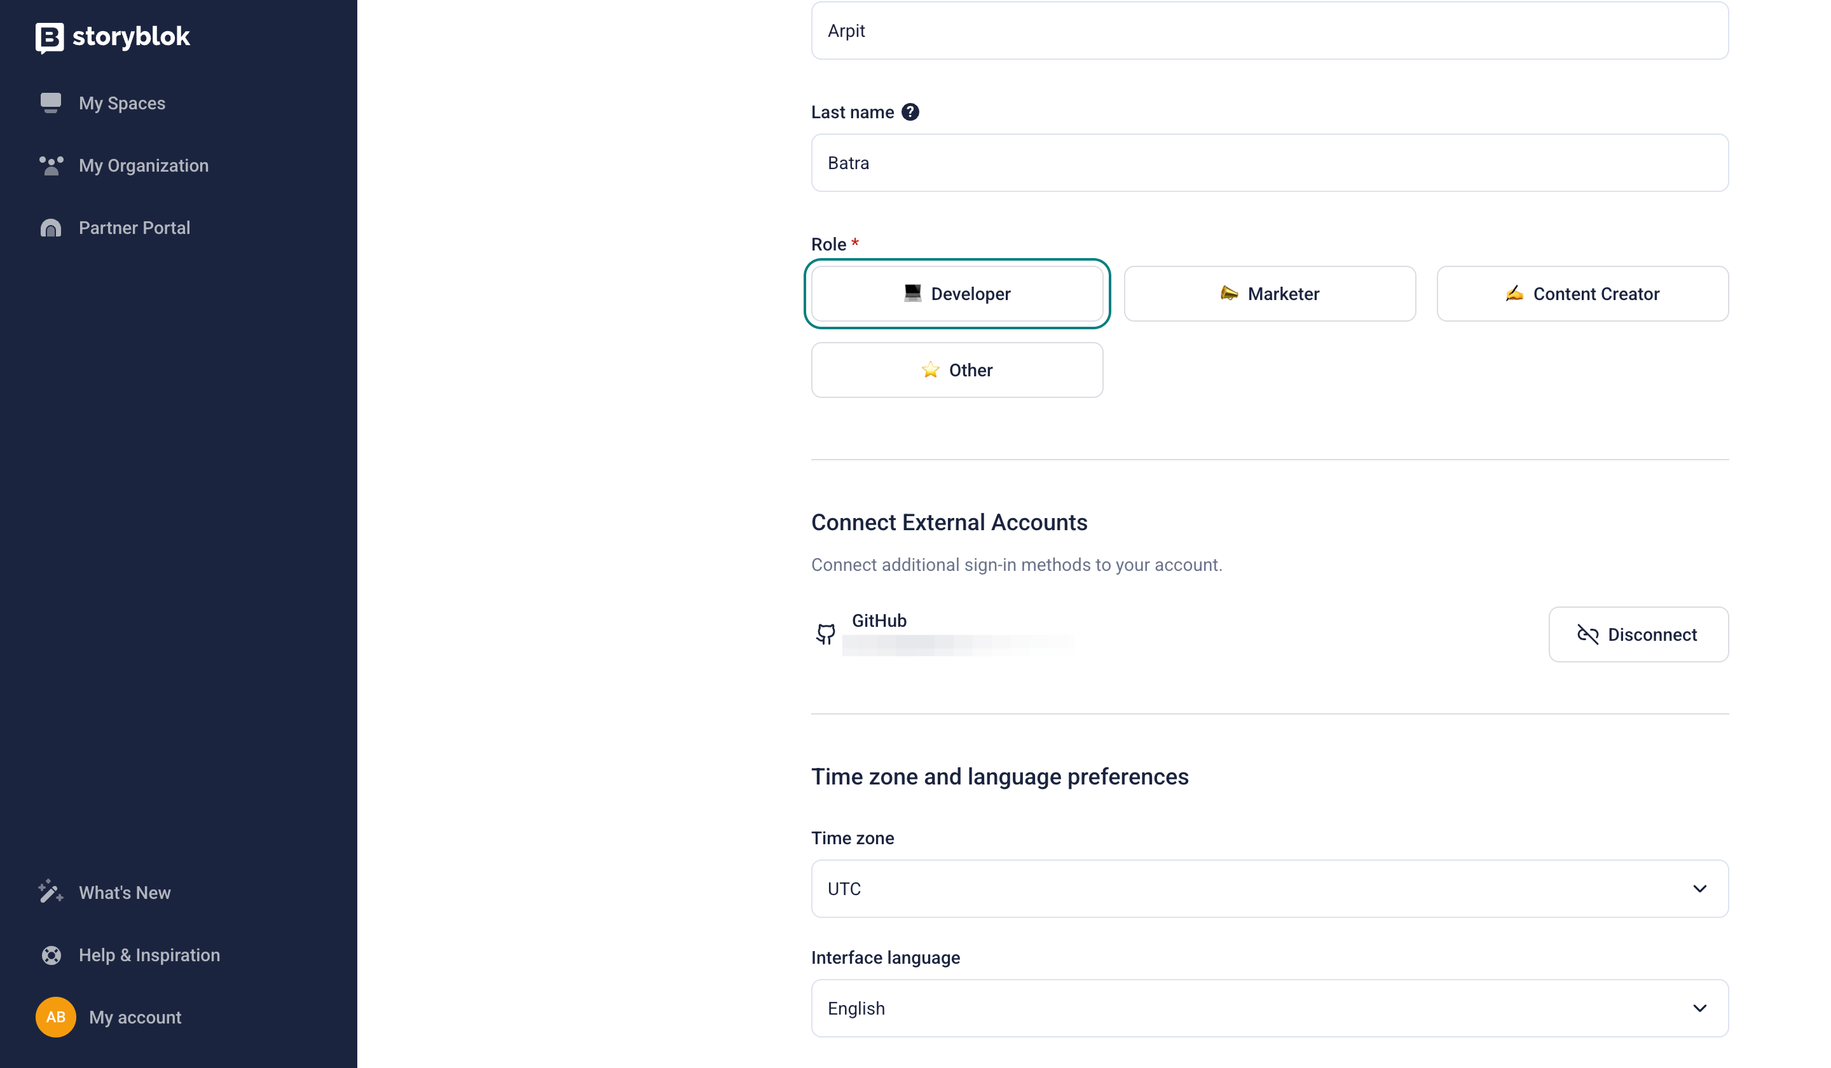Click the Partner Portal arch icon
Image resolution: width=1831 pixels, height=1068 pixels.
51,228
